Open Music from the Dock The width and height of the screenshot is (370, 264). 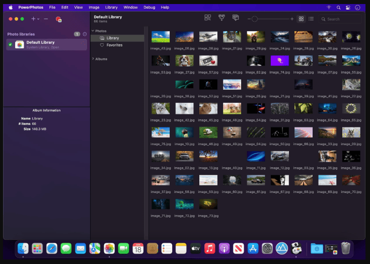click(x=210, y=248)
